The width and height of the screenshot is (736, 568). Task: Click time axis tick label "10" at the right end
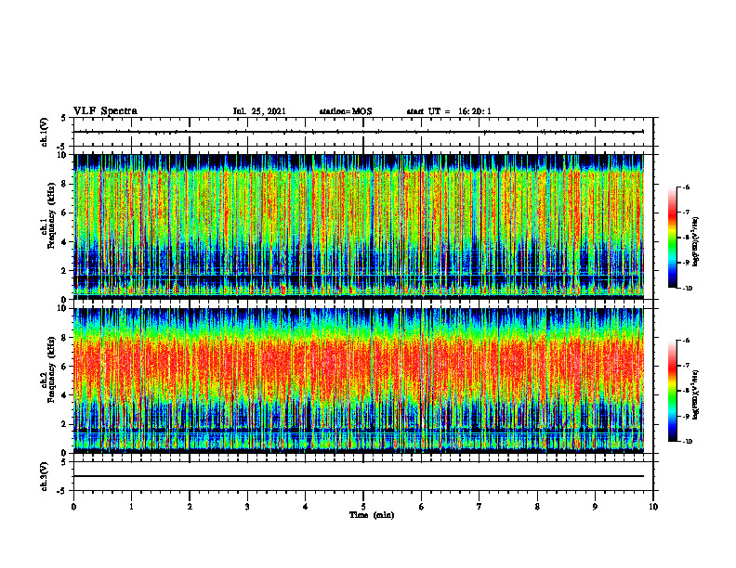pyautogui.click(x=653, y=507)
